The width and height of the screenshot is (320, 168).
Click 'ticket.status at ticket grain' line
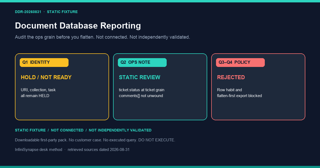(x=142, y=90)
